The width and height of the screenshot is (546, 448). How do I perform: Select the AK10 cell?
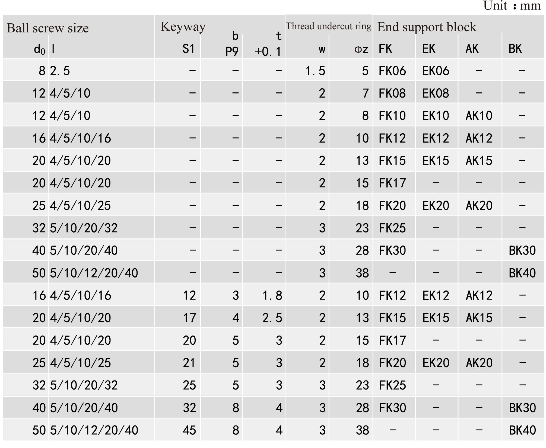coord(479,116)
